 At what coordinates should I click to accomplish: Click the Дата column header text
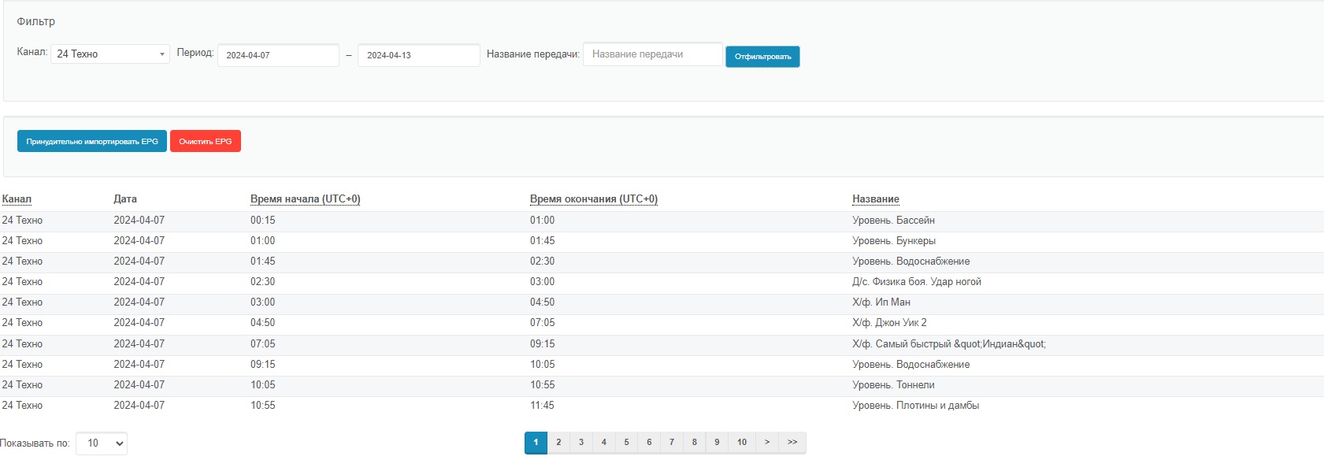click(125, 199)
